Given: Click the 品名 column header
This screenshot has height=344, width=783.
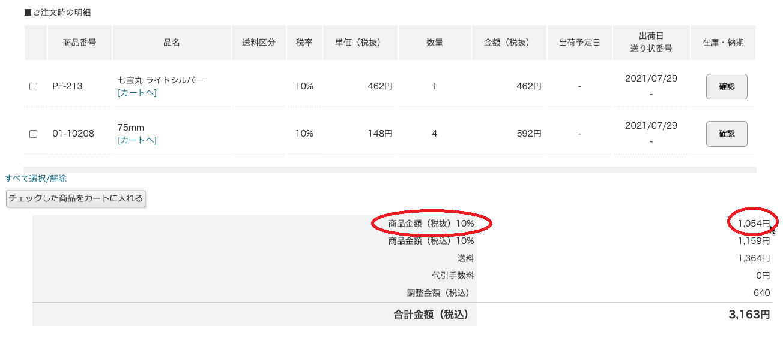Looking at the screenshot, I should click(x=172, y=43).
